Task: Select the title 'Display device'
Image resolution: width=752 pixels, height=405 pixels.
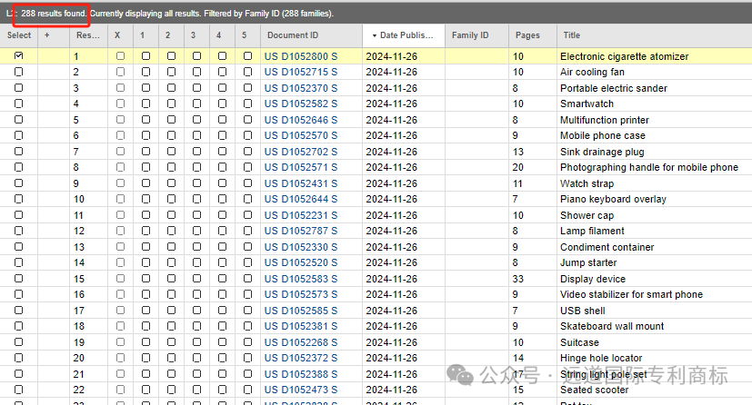Action: coord(593,279)
